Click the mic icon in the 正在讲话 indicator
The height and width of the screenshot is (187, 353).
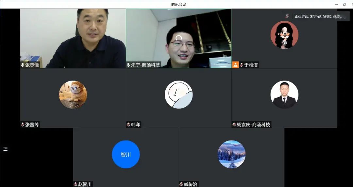(287, 16)
